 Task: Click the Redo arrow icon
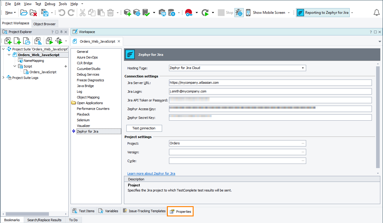(71, 13)
